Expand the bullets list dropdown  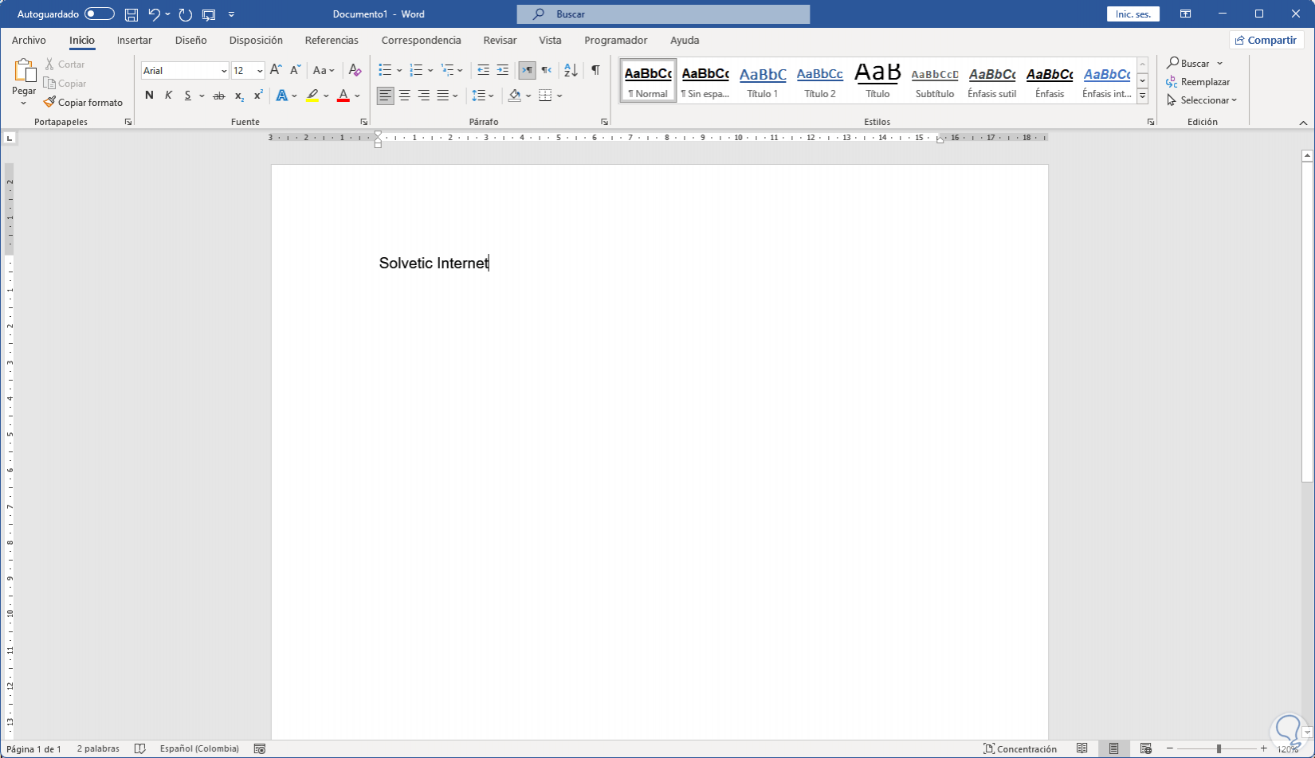pos(399,71)
